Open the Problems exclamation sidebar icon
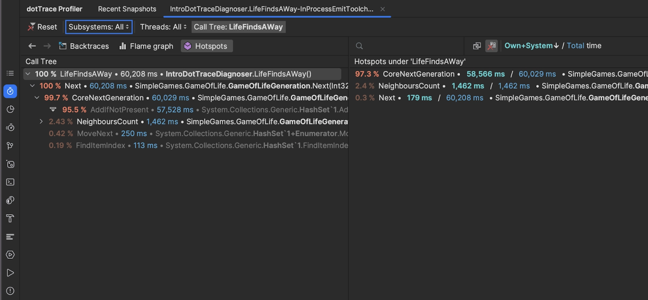 pyautogui.click(x=10, y=291)
